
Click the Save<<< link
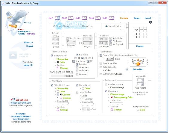tap(28, 43)
